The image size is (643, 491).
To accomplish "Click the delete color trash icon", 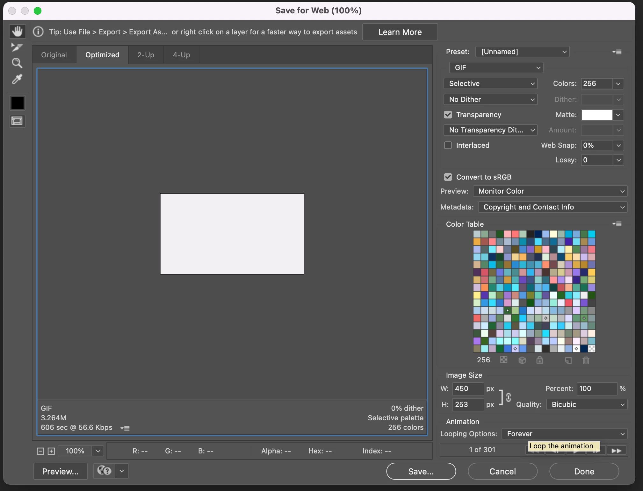I will click(586, 360).
